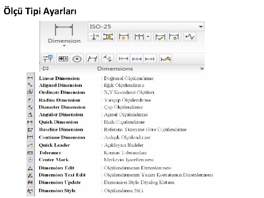
Task: Select the Linear Dimension toolbar icon
Action: pyautogui.click(x=30, y=78)
